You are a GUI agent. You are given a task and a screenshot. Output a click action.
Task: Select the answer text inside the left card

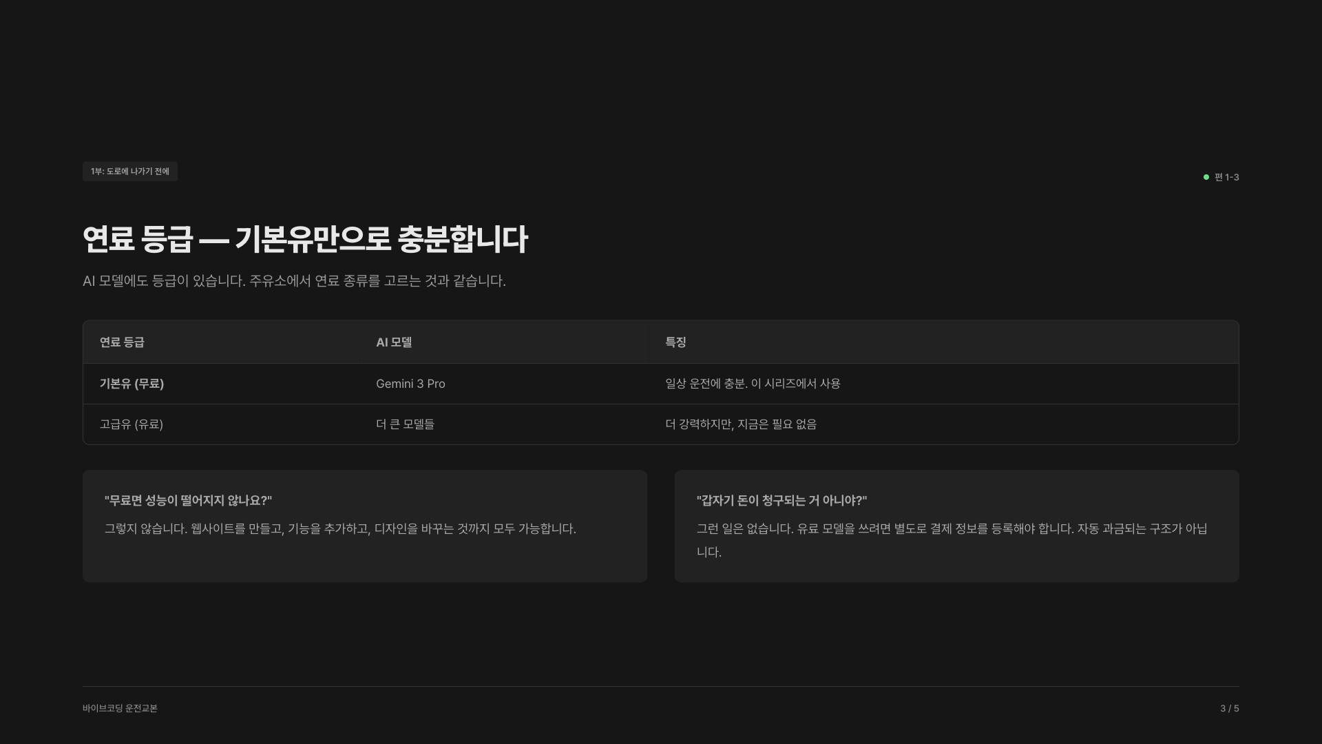coord(341,528)
